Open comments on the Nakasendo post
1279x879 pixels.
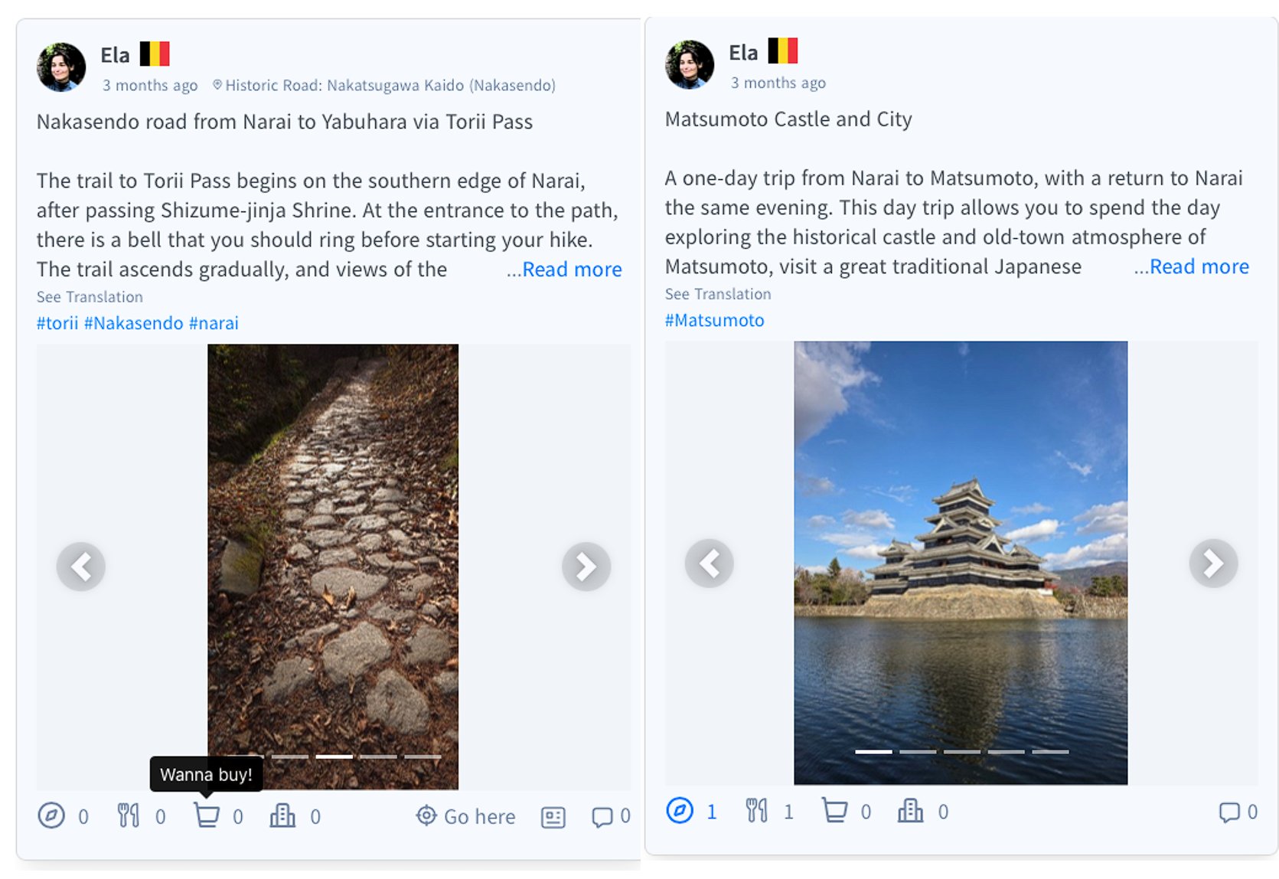602,817
